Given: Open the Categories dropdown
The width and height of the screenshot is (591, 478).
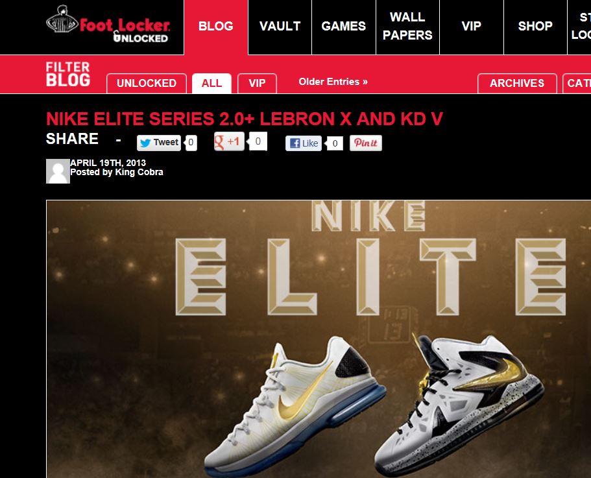Looking at the screenshot, I should (577, 83).
